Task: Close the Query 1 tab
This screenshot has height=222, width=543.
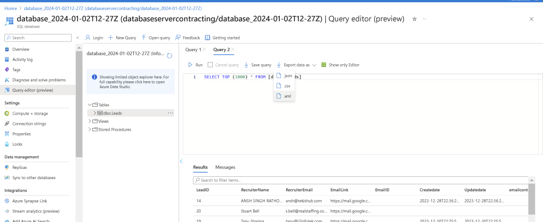Action: click(204, 49)
